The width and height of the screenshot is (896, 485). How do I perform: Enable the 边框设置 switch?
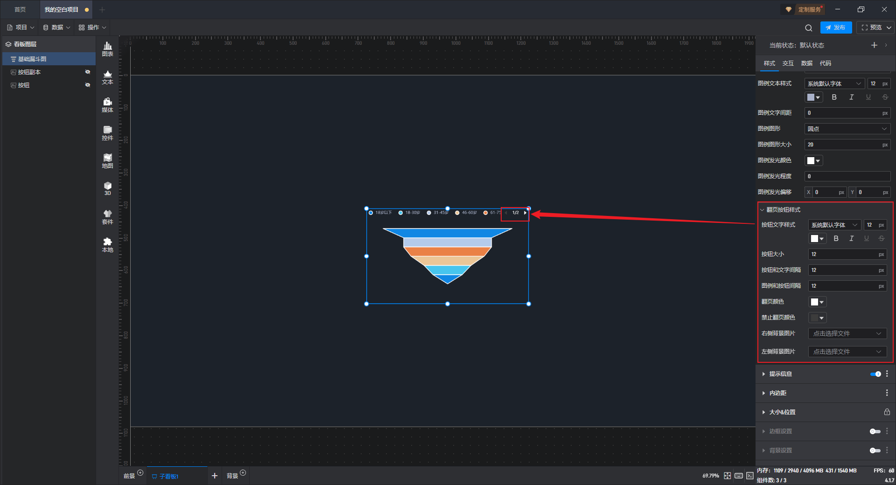[875, 431]
